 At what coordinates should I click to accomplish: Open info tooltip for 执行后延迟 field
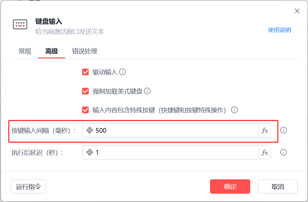(283, 153)
